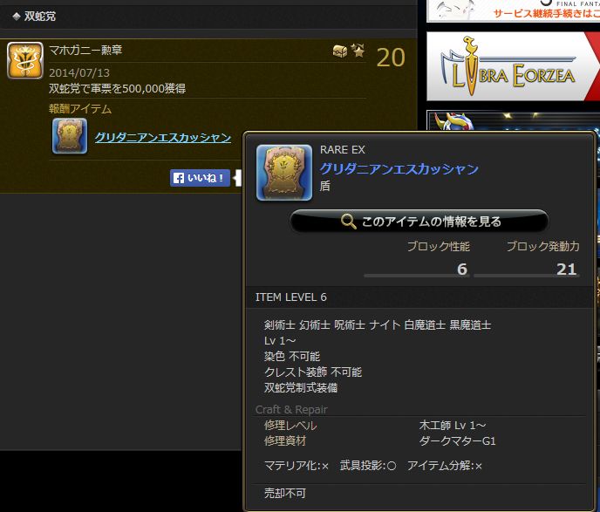Click このアイテムの情報を見る button
600x512 pixels.
419,222
